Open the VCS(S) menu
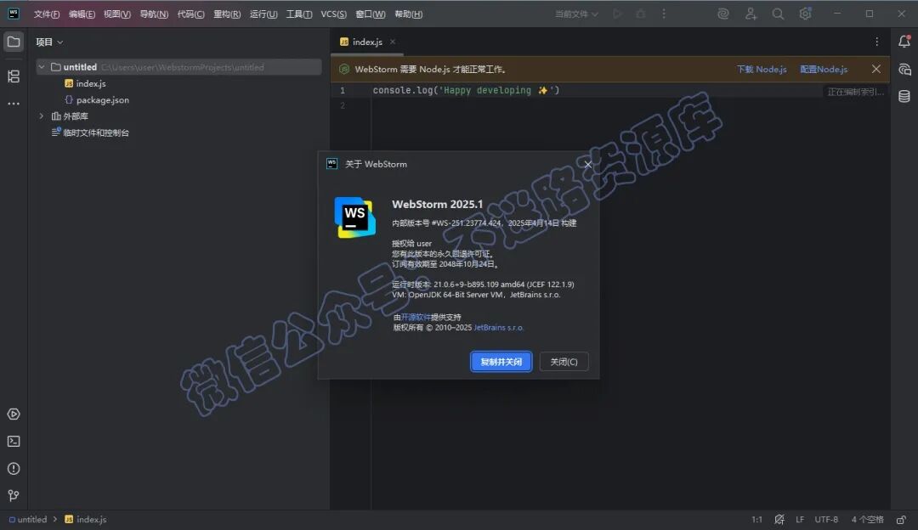 (333, 14)
